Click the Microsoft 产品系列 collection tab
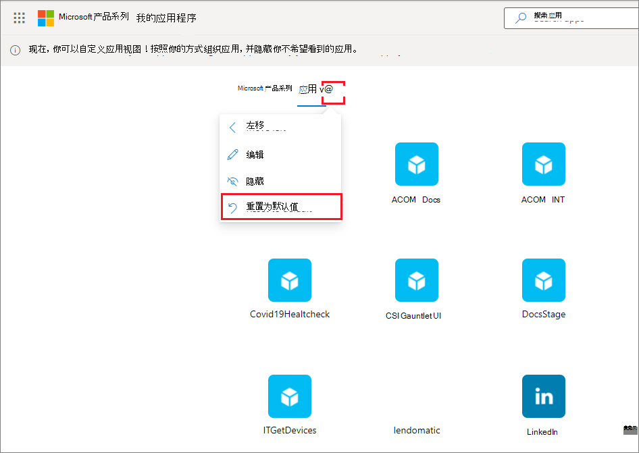This screenshot has height=453, width=639. pyautogui.click(x=265, y=88)
